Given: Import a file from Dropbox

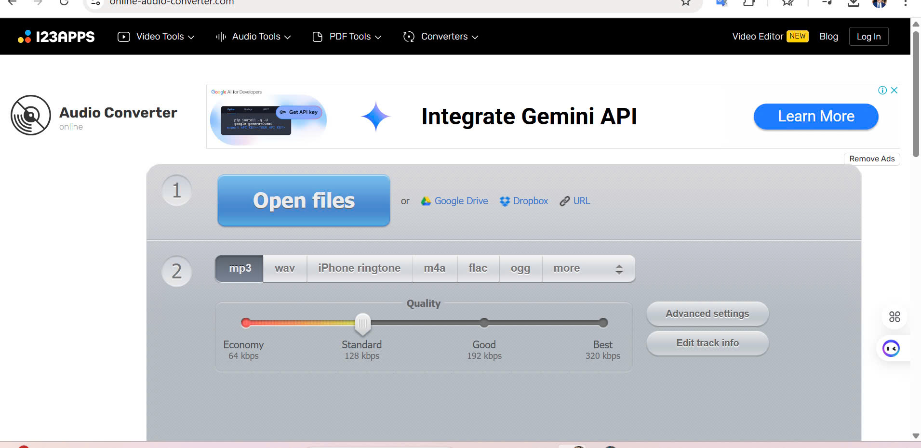Looking at the screenshot, I should pyautogui.click(x=524, y=201).
